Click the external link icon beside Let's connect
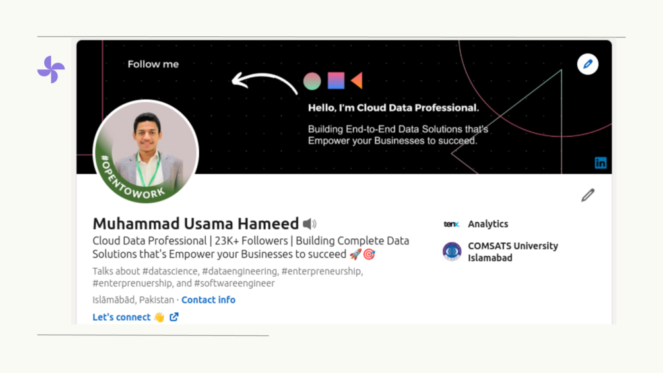The width and height of the screenshot is (663, 373). point(174,317)
